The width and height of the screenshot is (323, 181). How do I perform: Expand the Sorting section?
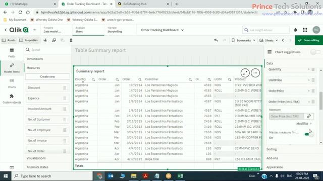272,149
